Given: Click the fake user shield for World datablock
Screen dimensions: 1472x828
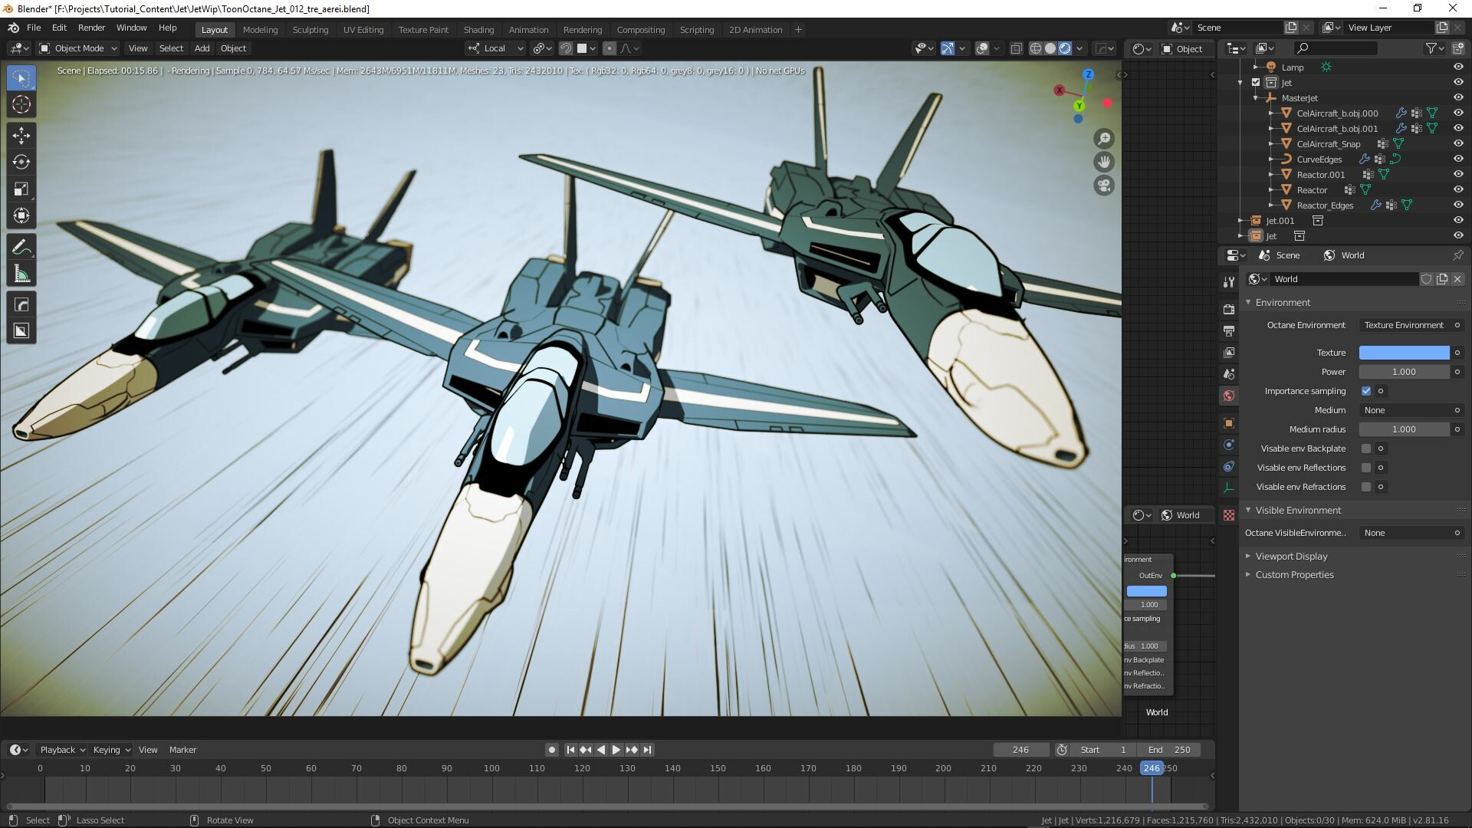Looking at the screenshot, I should (1427, 279).
